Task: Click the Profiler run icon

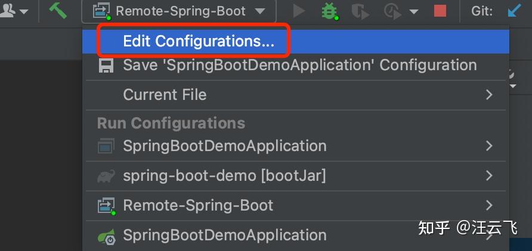Action: (x=393, y=11)
